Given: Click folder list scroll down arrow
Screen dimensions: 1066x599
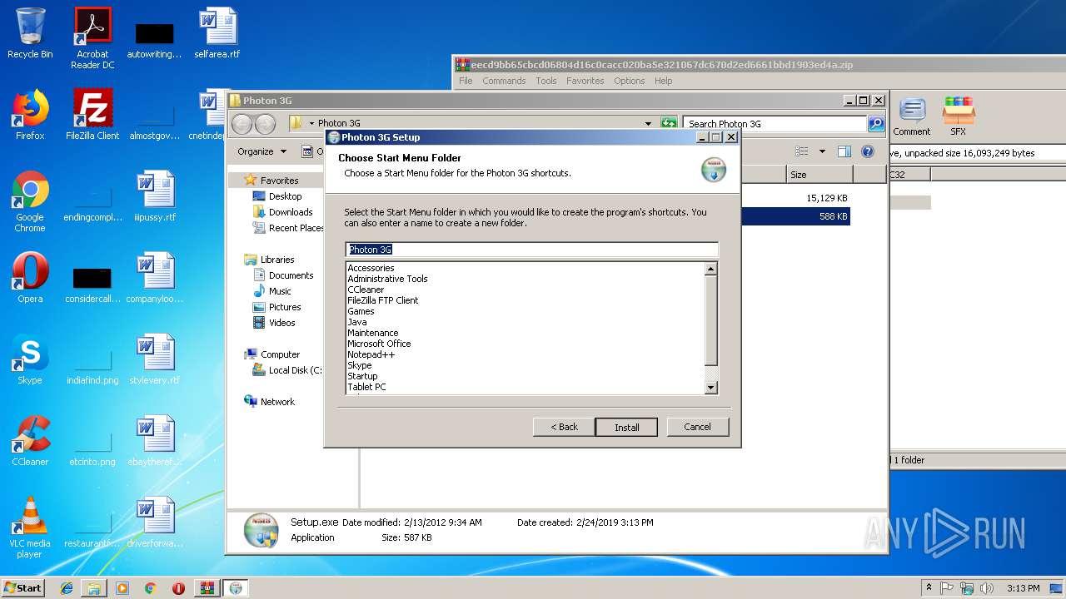Looking at the screenshot, I should 710,388.
